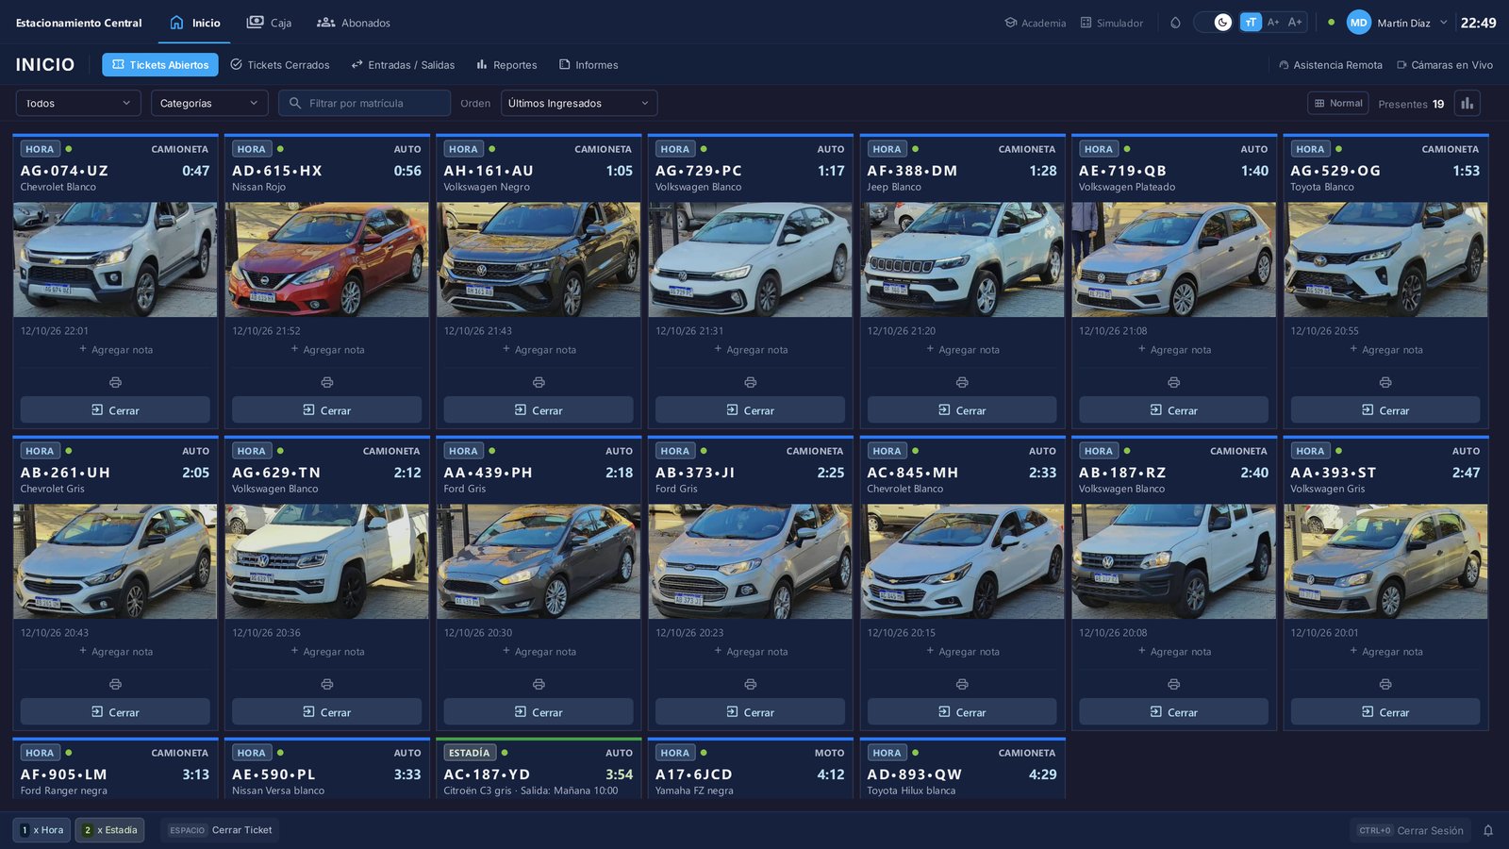
Task: Select the default text size button
Action: pyautogui.click(x=1251, y=23)
